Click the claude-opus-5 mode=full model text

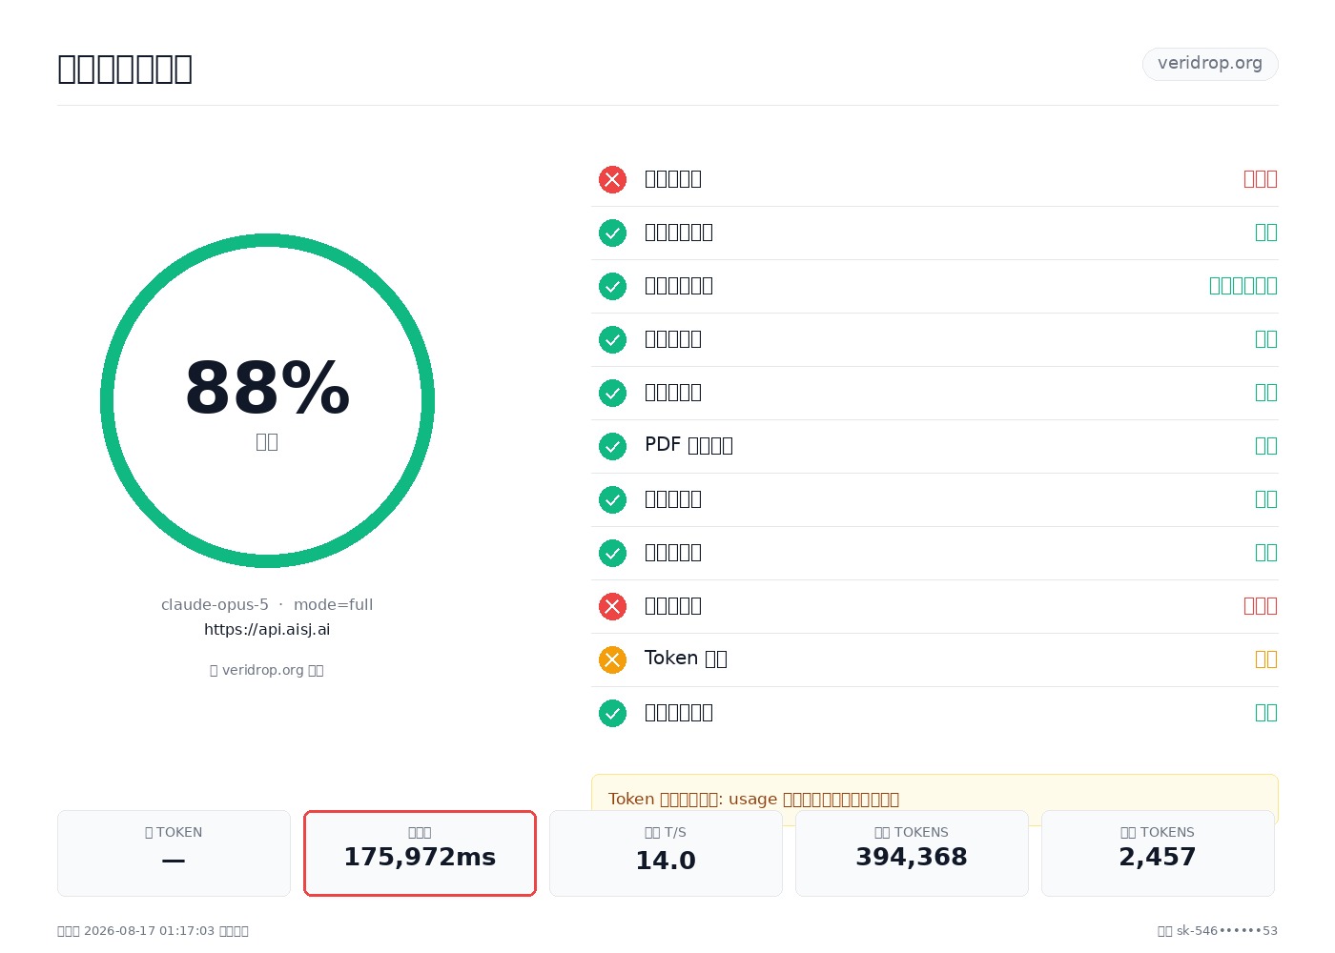[267, 604]
